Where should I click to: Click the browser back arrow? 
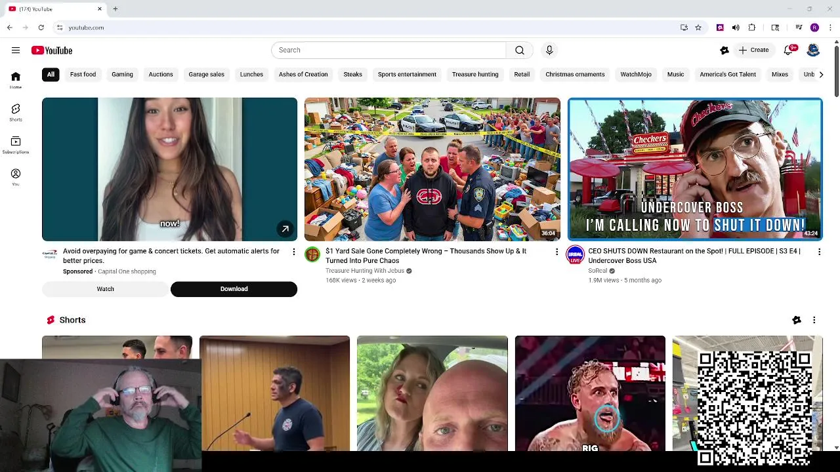click(x=9, y=28)
